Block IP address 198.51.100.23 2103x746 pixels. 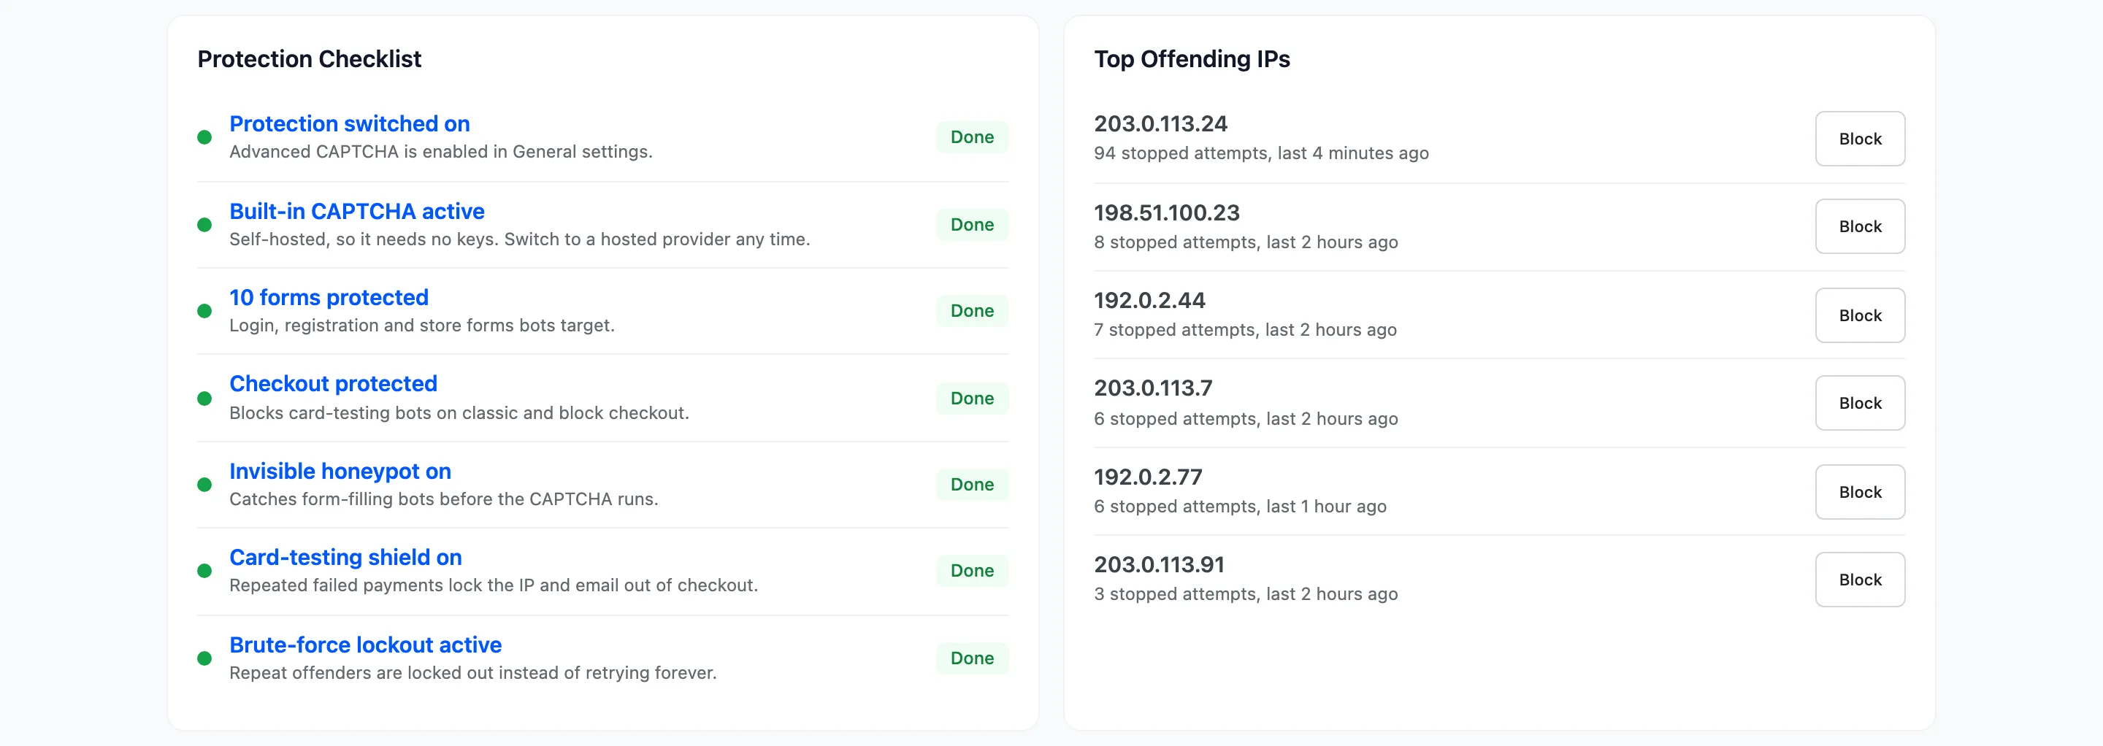click(x=1860, y=226)
